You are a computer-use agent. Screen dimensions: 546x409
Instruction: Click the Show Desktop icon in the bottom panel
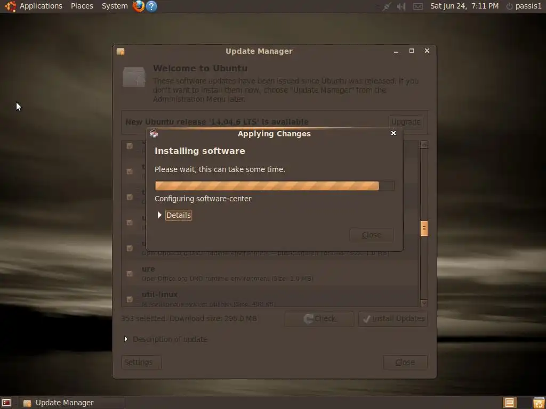coord(6,403)
